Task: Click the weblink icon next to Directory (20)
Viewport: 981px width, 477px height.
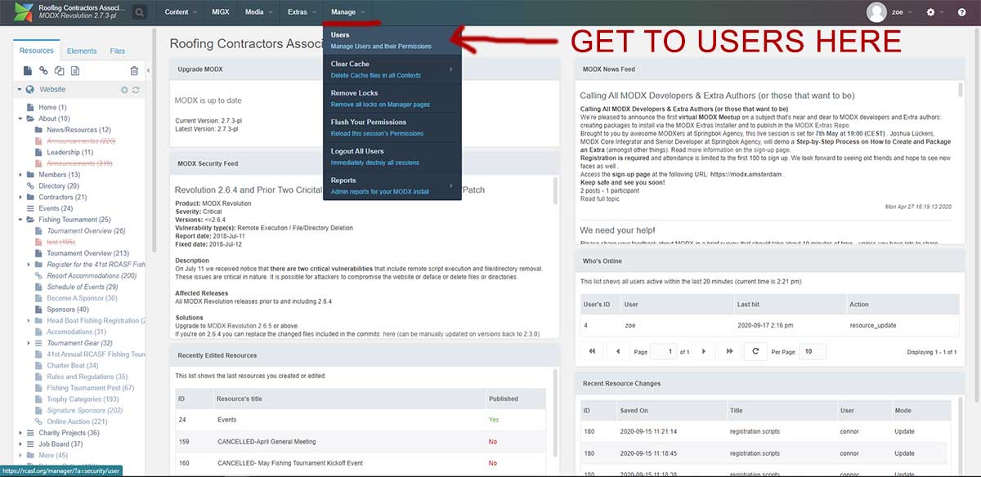Action: (x=31, y=186)
